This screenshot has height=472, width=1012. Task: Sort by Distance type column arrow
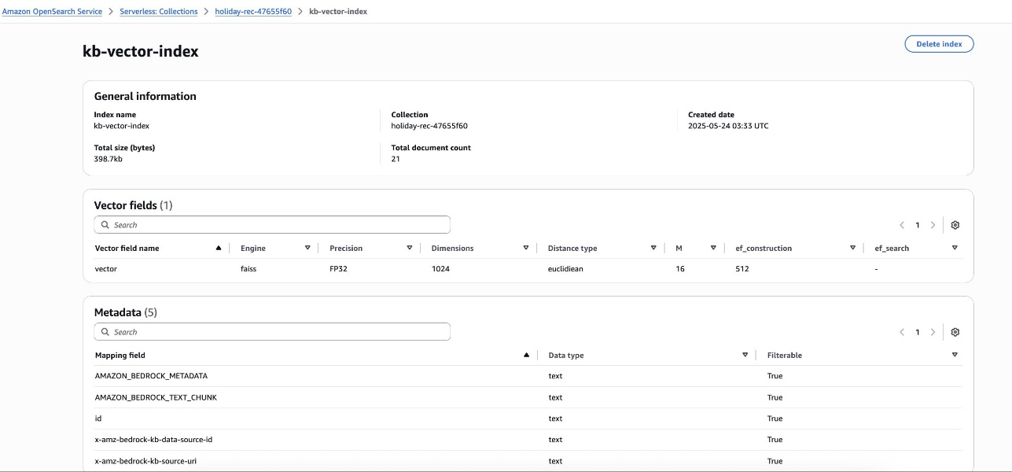(x=653, y=248)
